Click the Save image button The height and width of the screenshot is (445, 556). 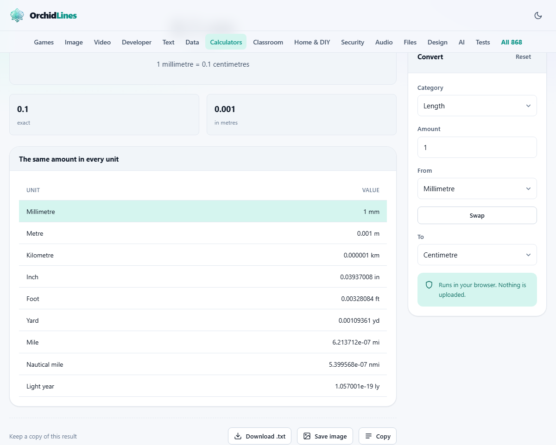tap(325, 436)
